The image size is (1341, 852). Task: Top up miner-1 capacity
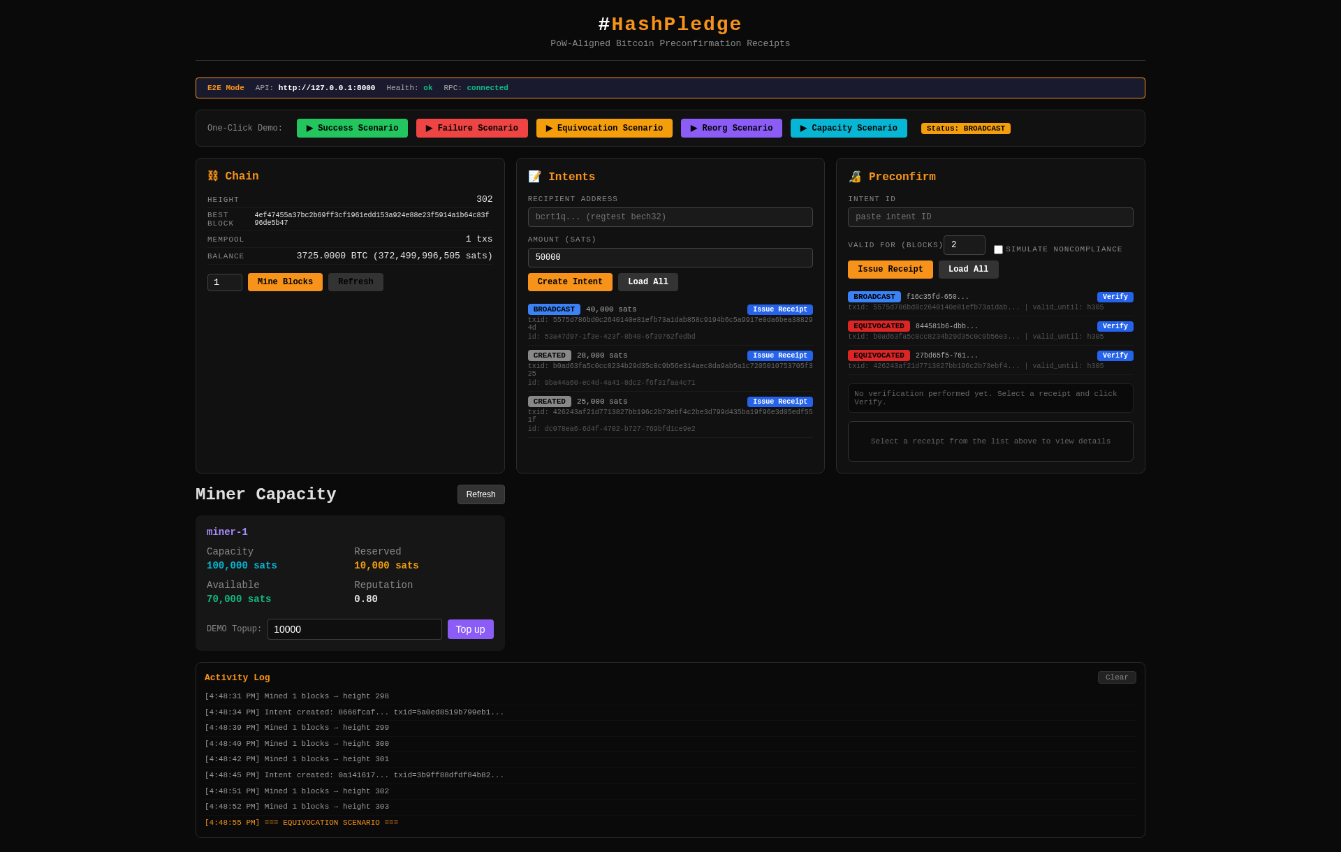(x=470, y=629)
